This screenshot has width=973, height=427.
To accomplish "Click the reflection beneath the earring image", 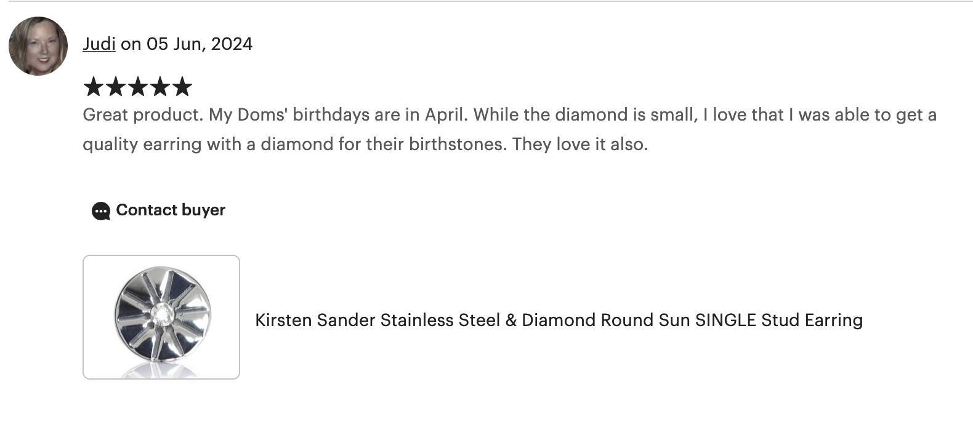I will click(161, 370).
